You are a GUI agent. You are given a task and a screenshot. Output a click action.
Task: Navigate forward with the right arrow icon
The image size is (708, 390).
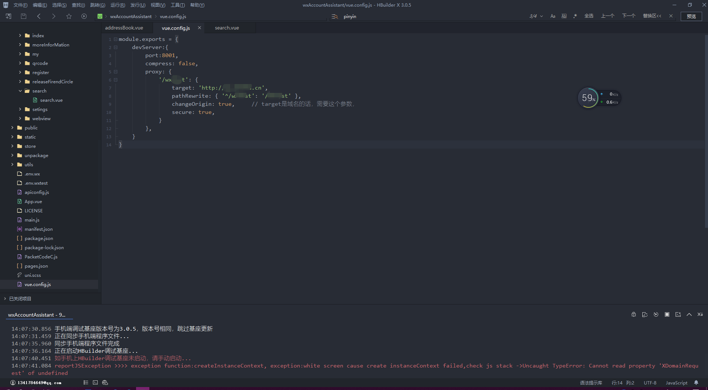pyautogui.click(x=54, y=16)
